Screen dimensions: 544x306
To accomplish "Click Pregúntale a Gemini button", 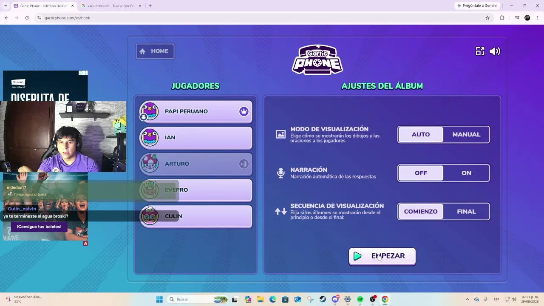I will pos(476,6).
